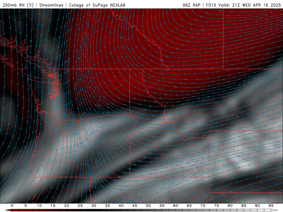Click the colorbar tick label "55"
The image size is (283, 212).
coord(162,206)
